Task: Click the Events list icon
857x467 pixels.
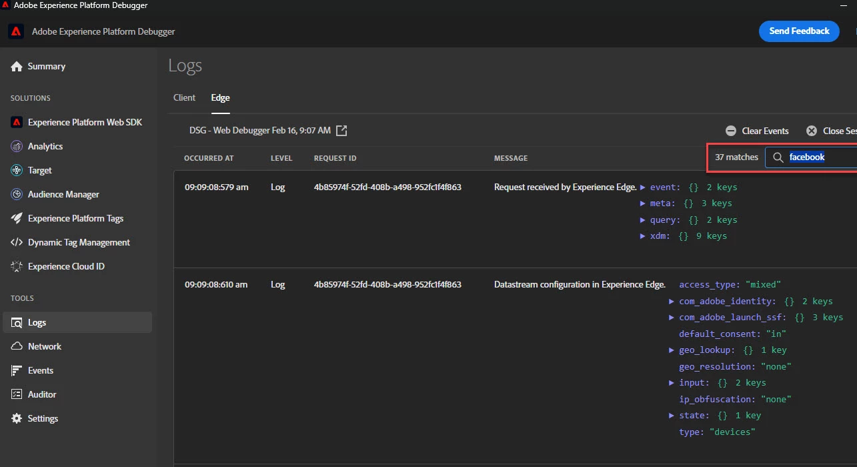Action: (17, 370)
